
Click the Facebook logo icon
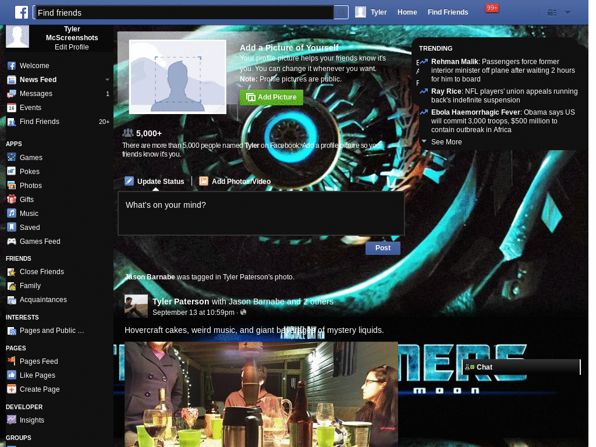[x=22, y=13]
